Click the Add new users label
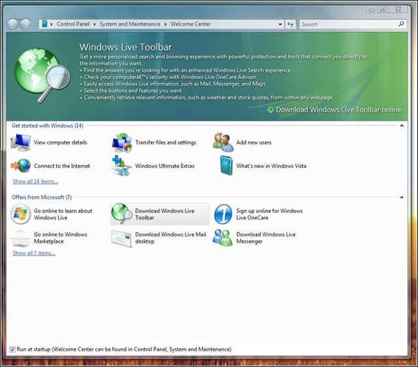418x367 pixels. tap(254, 142)
